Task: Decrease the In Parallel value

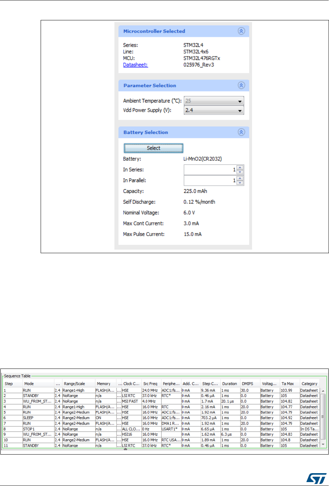Action: pos(240,183)
